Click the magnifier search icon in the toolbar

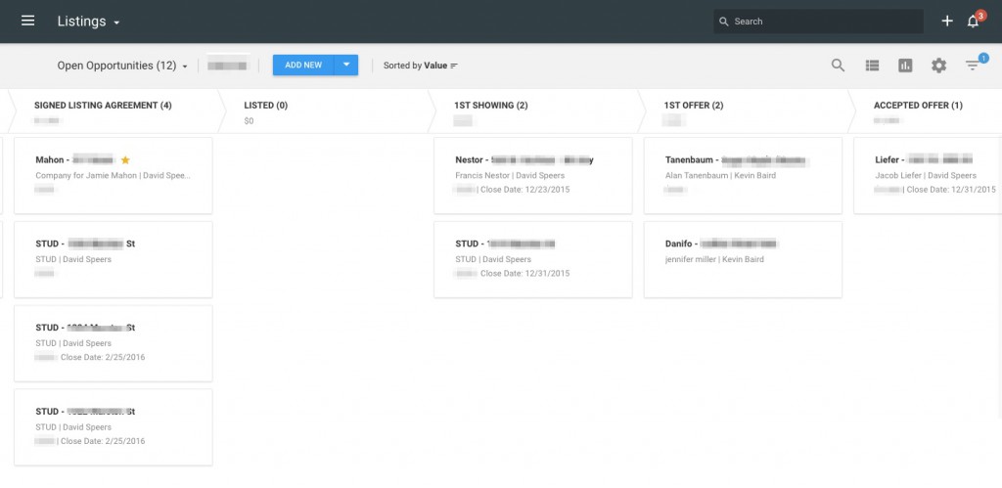click(838, 66)
